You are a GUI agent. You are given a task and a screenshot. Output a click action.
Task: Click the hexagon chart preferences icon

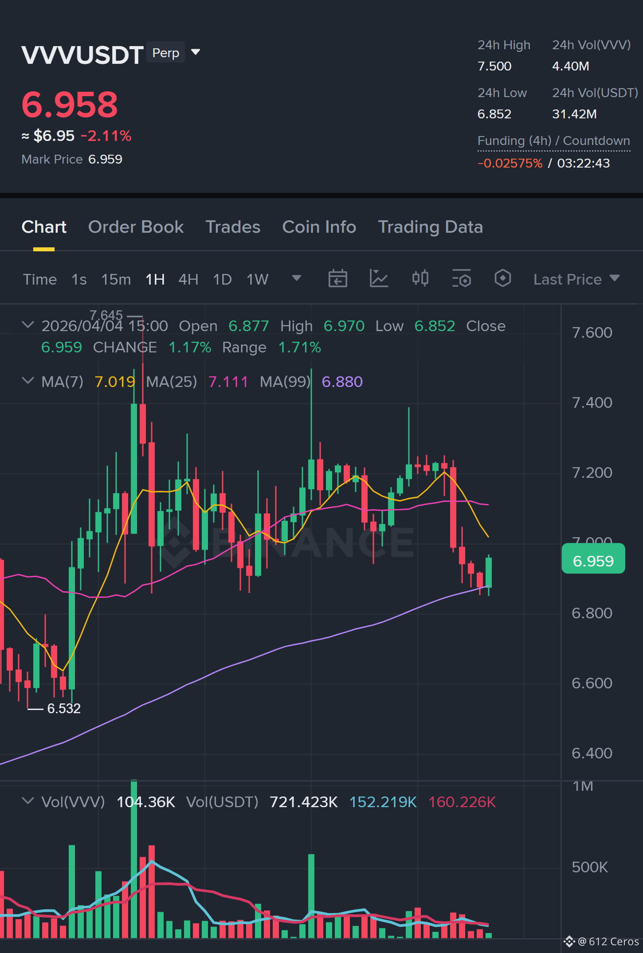[502, 278]
